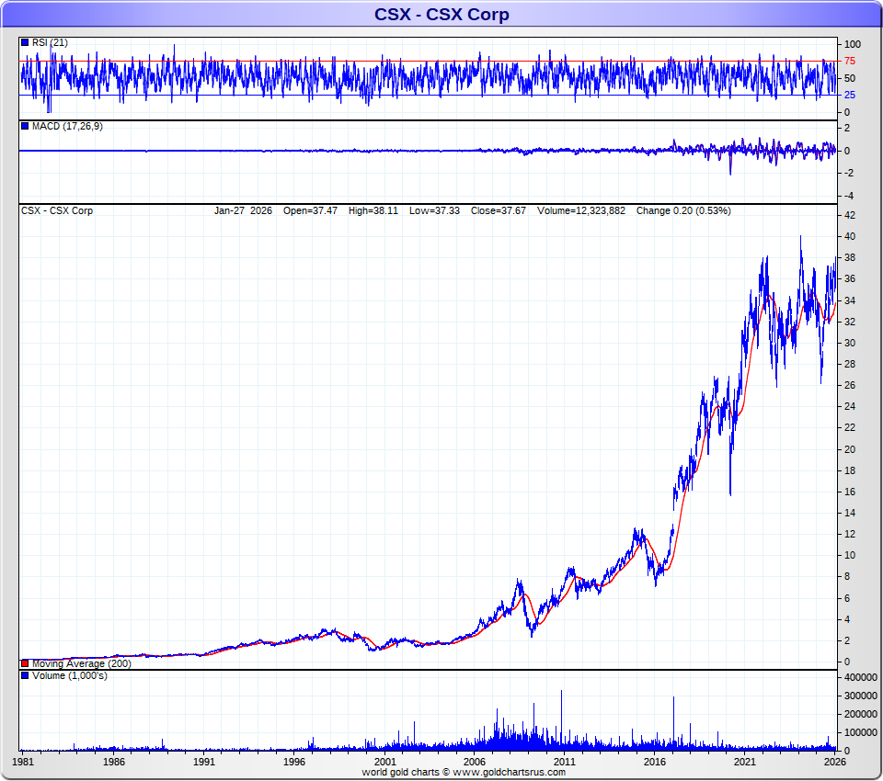Click the red 75 RSI level label
883x781 pixels.
pyautogui.click(x=850, y=61)
